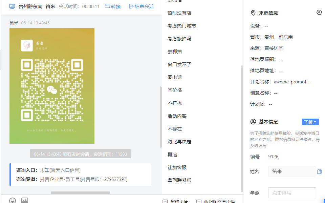Click the 咨询入口 未知 line
The image size is (325, 203).
pos(48,170)
